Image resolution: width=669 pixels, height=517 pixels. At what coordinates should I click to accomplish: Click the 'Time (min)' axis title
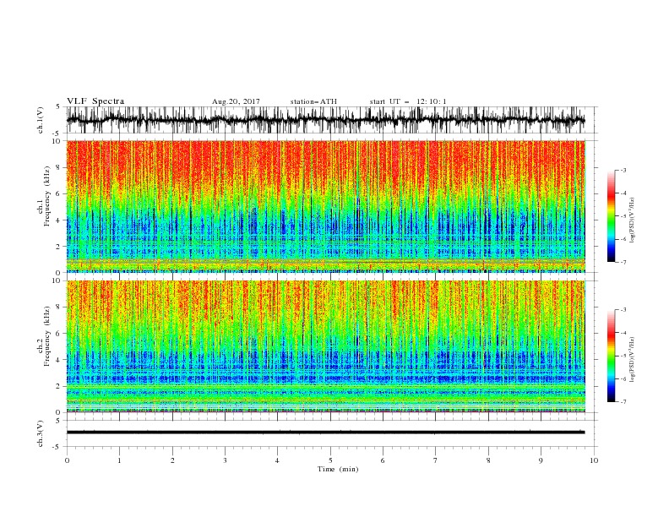point(338,469)
